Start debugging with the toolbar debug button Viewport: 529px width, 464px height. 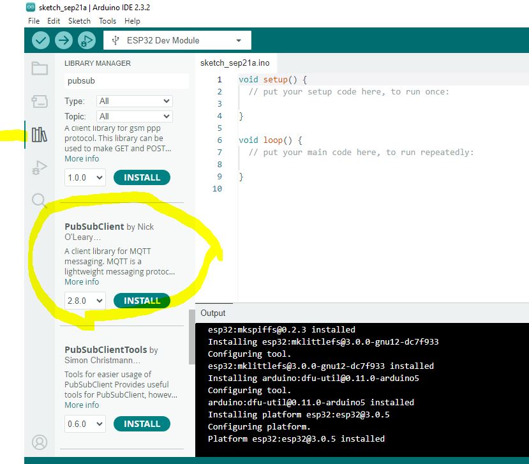click(87, 40)
